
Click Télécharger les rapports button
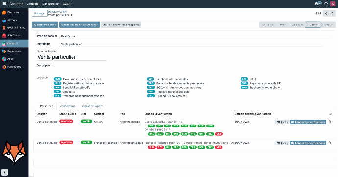pos(121,25)
